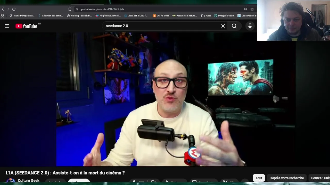Open the 'Sélection des candi...' bookmark
This screenshot has height=185, width=330.
click(51, 16)
